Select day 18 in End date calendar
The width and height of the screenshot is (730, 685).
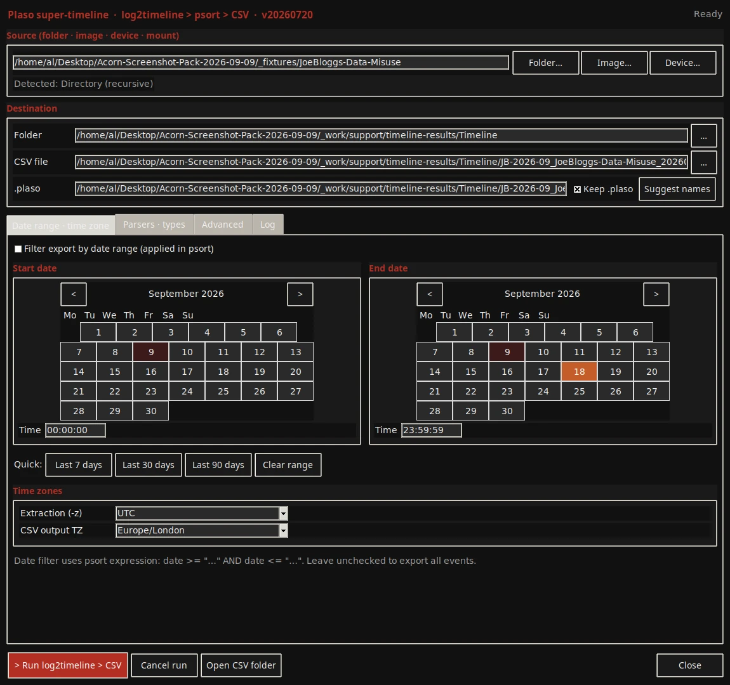pyautogui.click(x=579, y=372)
